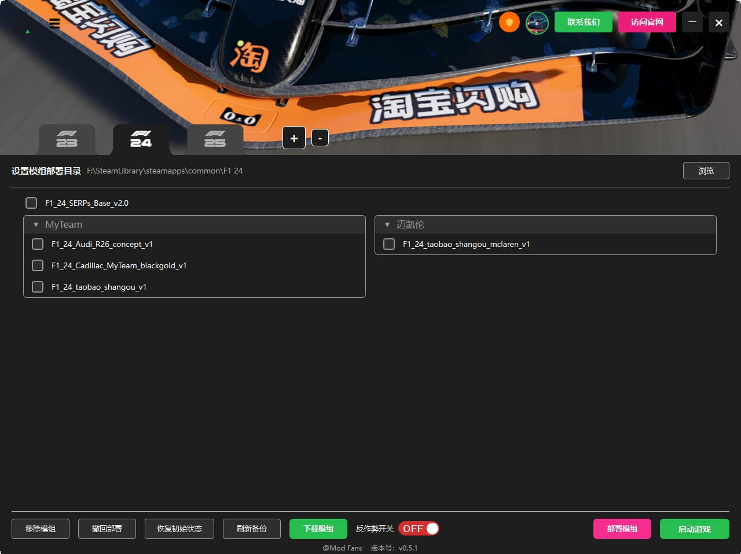Click the mod directory path field
The height and width of the screenshot is (554, 741).
(x=165, y=171)
